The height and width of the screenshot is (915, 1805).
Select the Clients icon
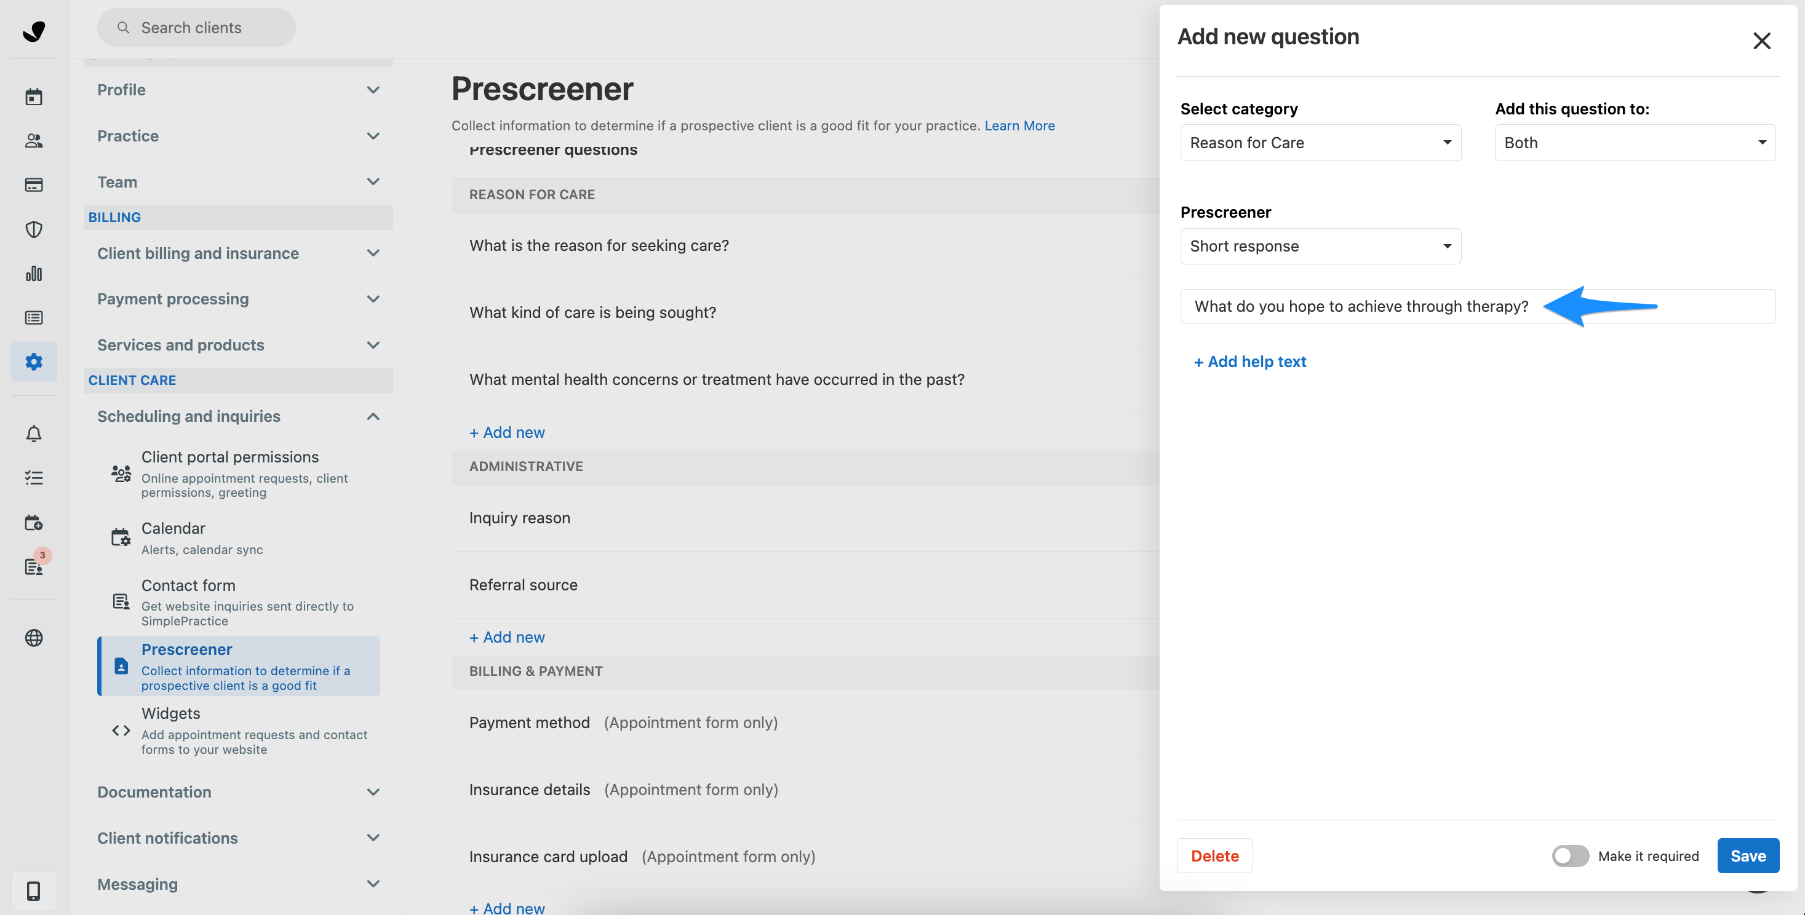(x=34, y=141)
